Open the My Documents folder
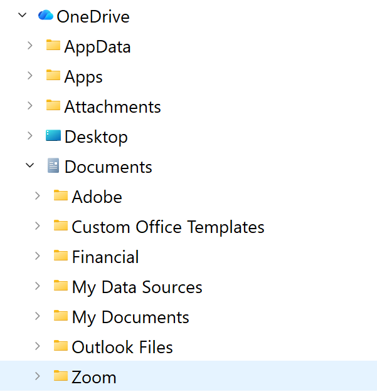The width and height of the screenshot is (377, 392). click(x=130, y=317)
